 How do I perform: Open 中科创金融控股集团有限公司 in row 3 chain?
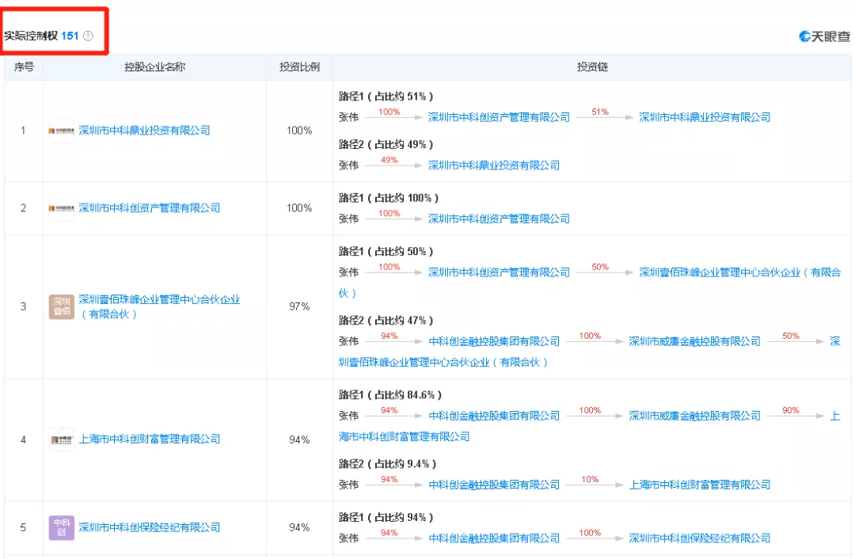coord(495,341)
